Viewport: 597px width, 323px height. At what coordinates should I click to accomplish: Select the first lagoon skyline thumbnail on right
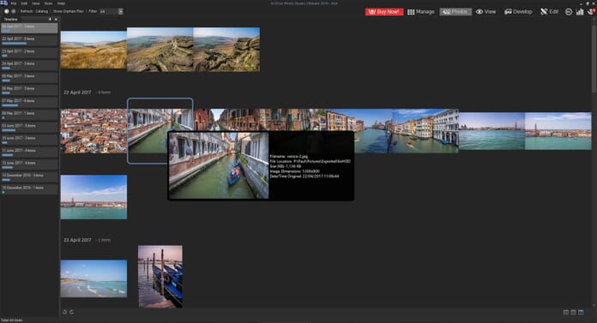(x=491, y=131)
